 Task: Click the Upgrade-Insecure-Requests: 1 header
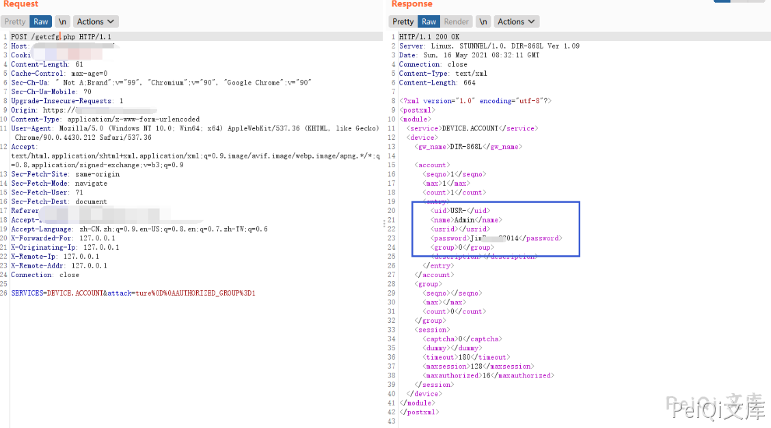(67, 101)
